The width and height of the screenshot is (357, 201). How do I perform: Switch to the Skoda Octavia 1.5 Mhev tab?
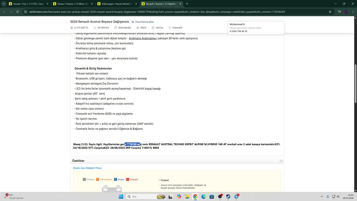point(73,4)
